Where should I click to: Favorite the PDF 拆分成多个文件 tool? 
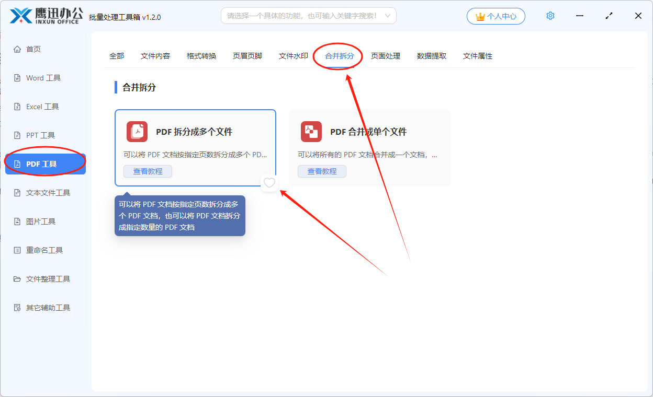[x=269, y=183]
